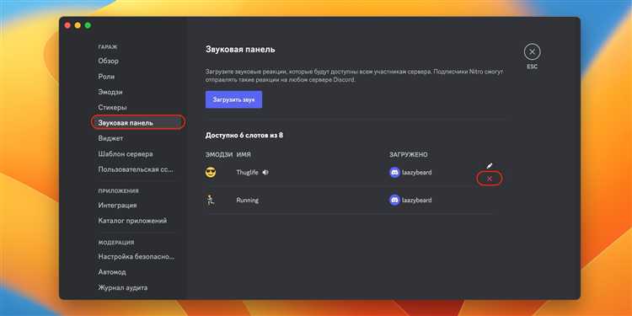Click the Загрузить звук button
Image resolution: width=632 pixels, height=316 pixels.
pyautogui.click(x=233, y=99)
